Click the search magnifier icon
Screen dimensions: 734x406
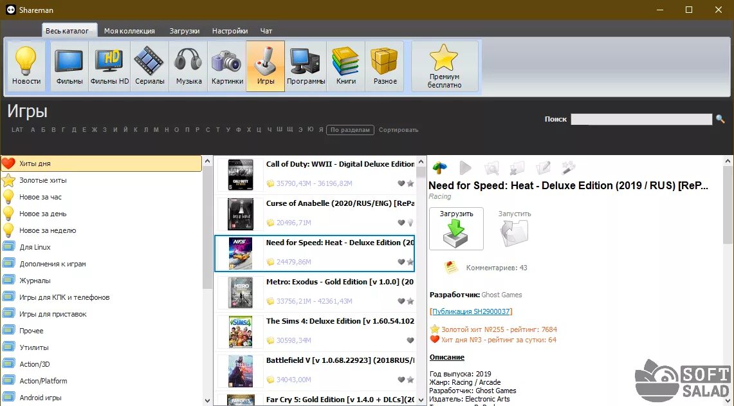click(720, 120)
